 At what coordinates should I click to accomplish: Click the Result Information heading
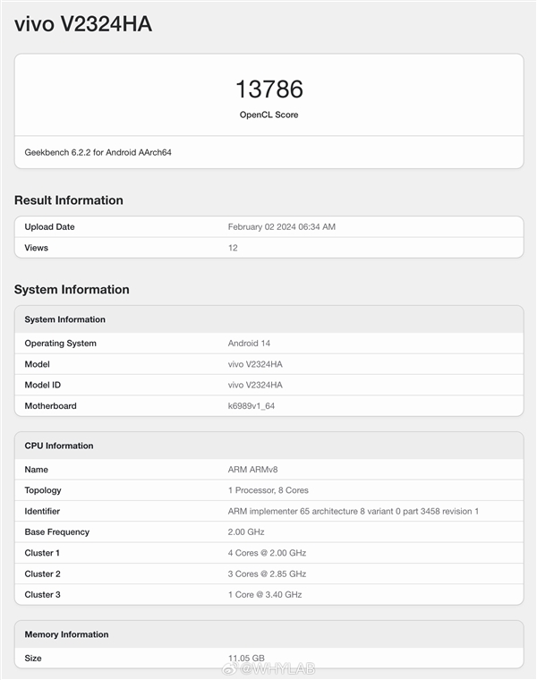69,200
